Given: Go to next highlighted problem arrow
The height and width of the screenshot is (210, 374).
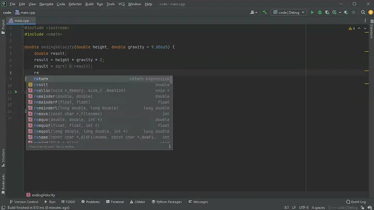Looking at the screenshot, I should coord(365,29).
